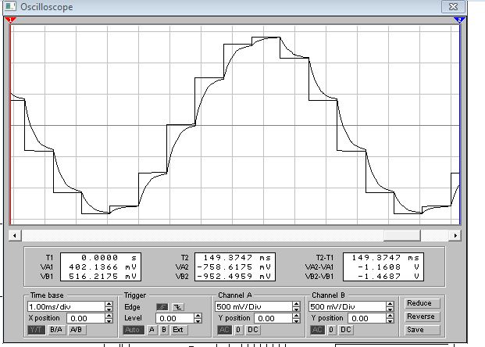Click the left arrow of horizontal scrollbar
The width and height of the screenshot is (485, 347).
pyautogui.click(x=15, y=235)
